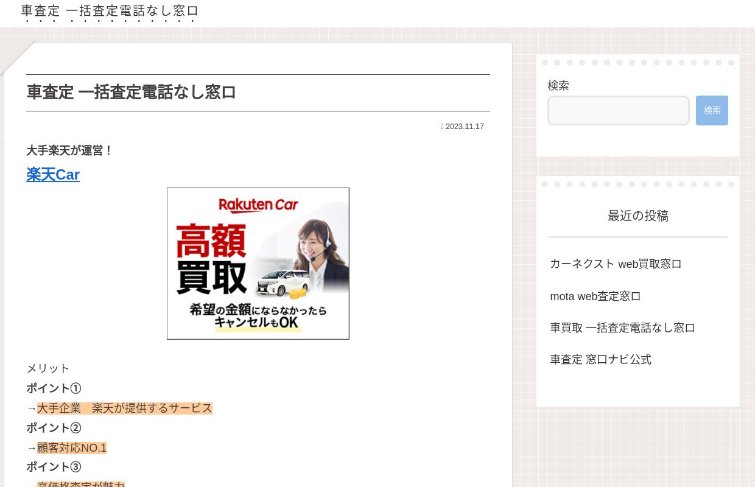This screenshot has width=755, height=487.
Task: Submit with the blue 検索 button
Action: (712, 110)
